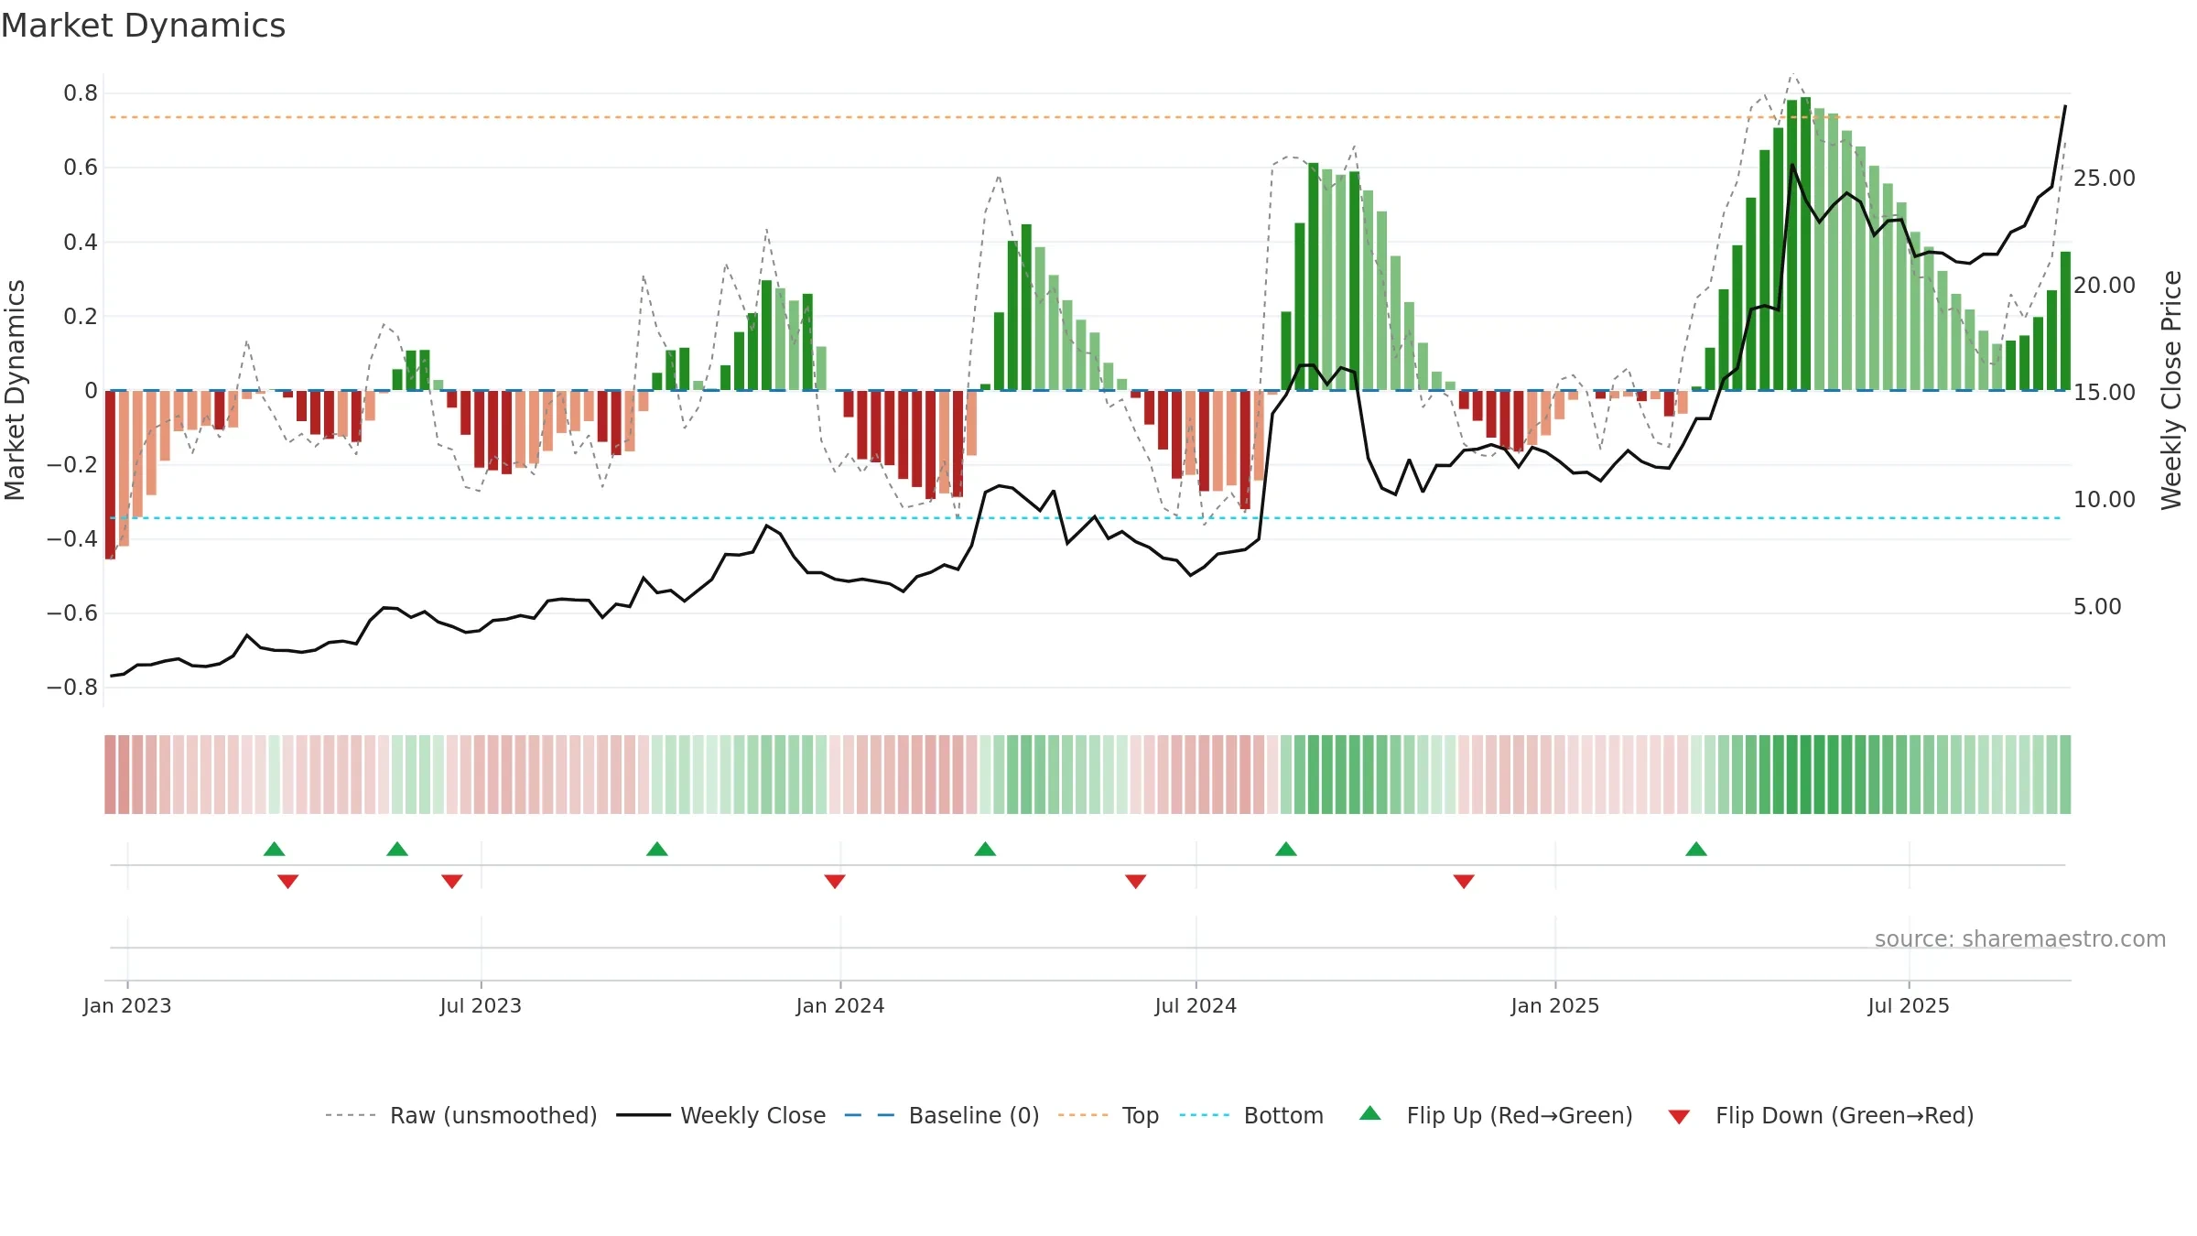
Task: Click the Jul 2025 x-axis label
Action: 1909,1005
